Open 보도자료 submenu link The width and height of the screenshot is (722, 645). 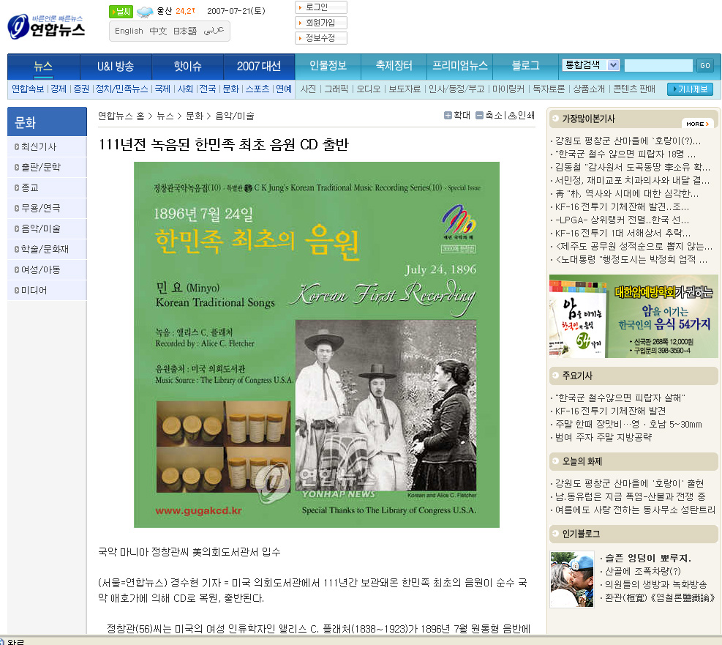[405, 89]
